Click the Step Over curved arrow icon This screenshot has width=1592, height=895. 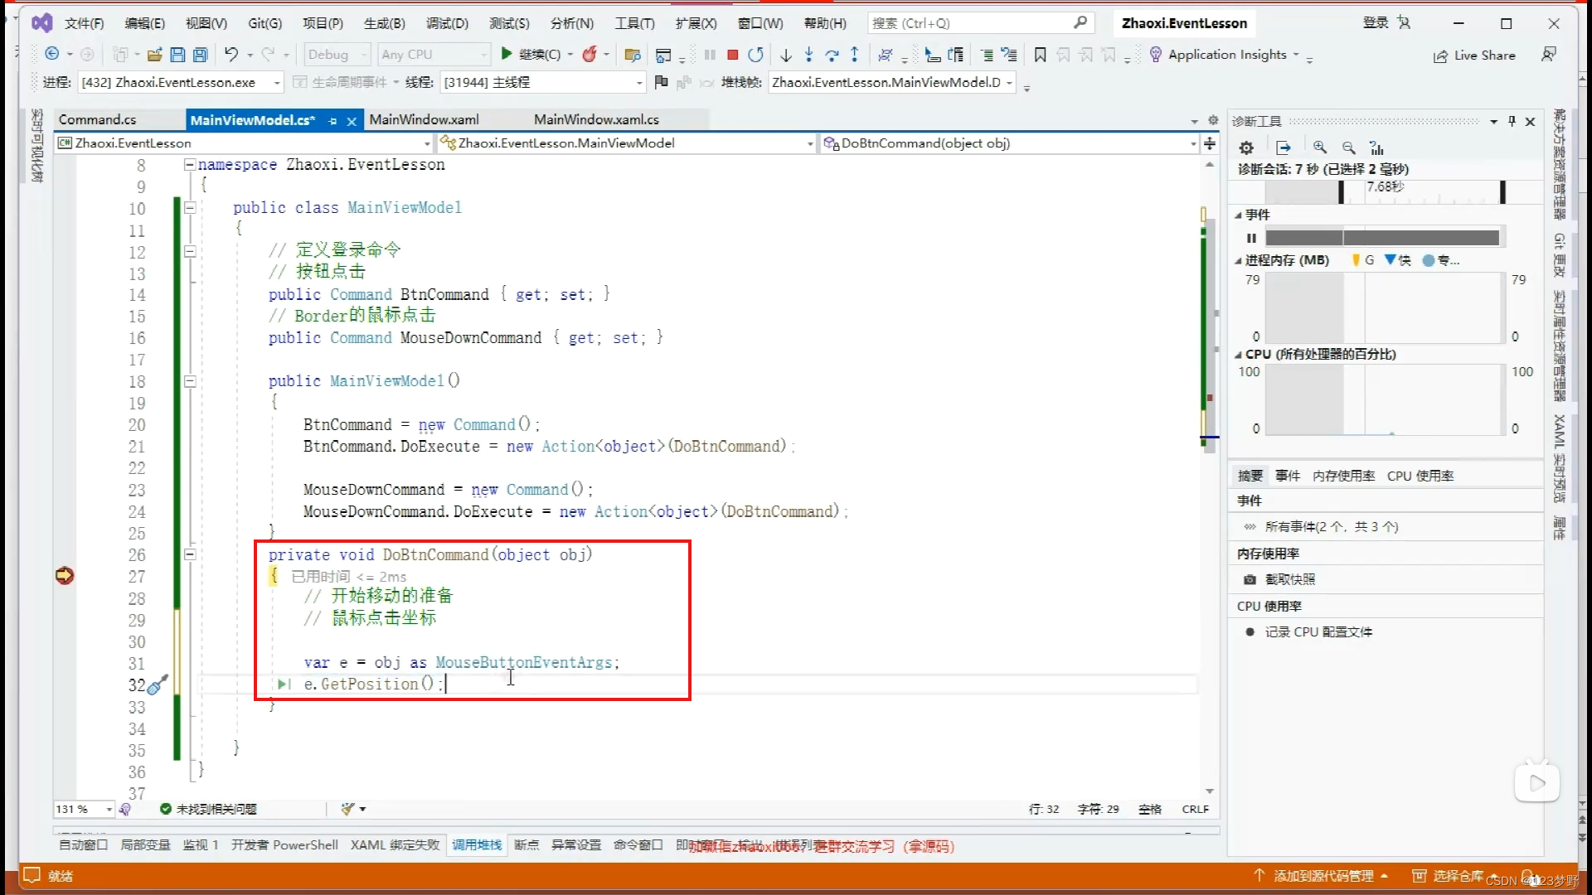(x=832, y=55)
